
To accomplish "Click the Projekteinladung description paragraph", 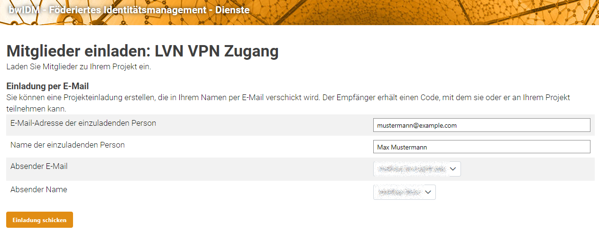I will pos(285,98).
